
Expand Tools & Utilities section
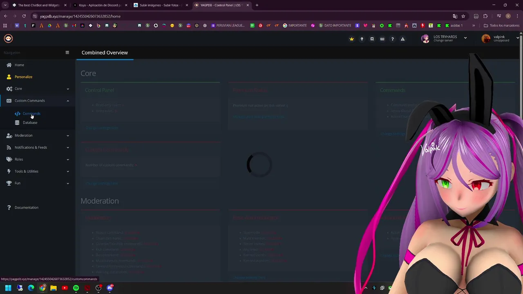coord(38,171)
